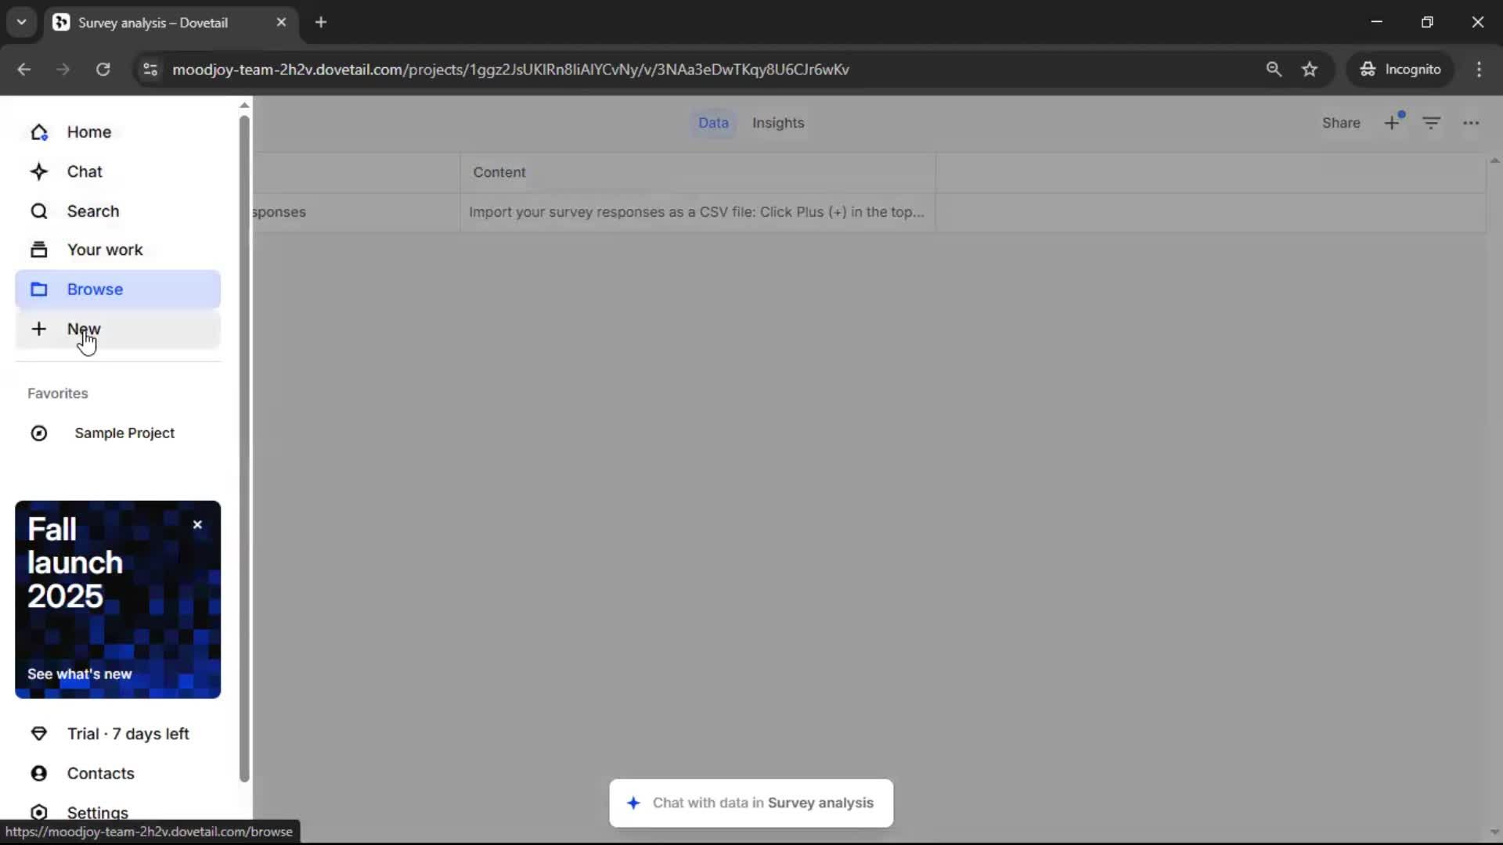Click the plus add icon top right

tap(1391, 123)
